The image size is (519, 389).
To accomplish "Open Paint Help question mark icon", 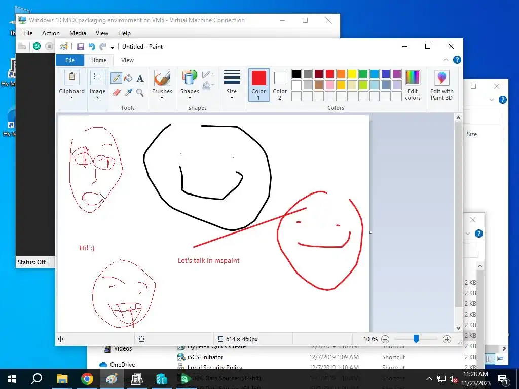I will tap(457, 60).
